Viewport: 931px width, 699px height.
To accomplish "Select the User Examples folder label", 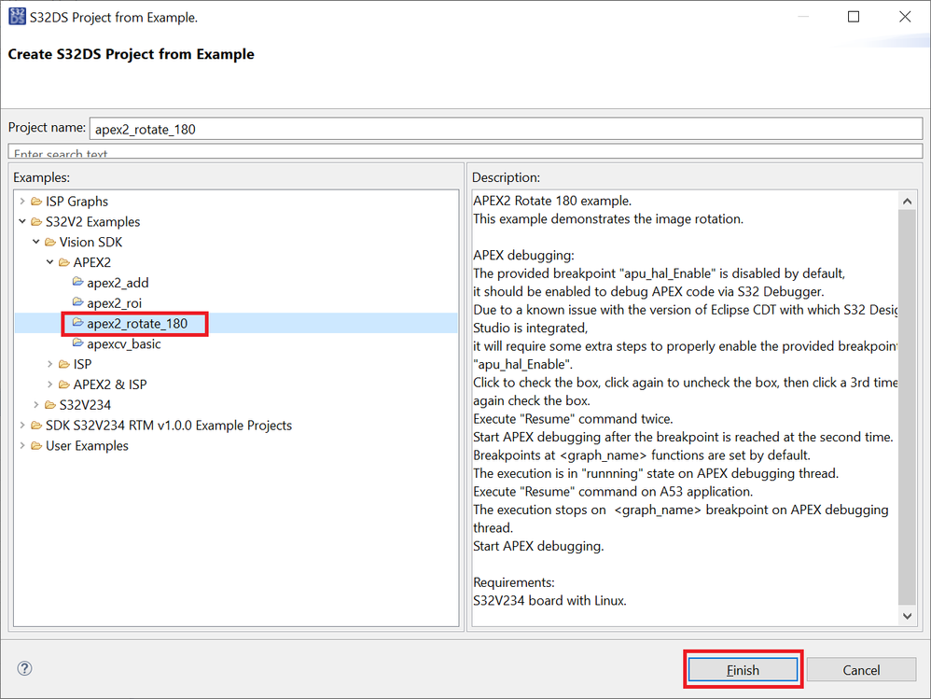I will (87, 445).
